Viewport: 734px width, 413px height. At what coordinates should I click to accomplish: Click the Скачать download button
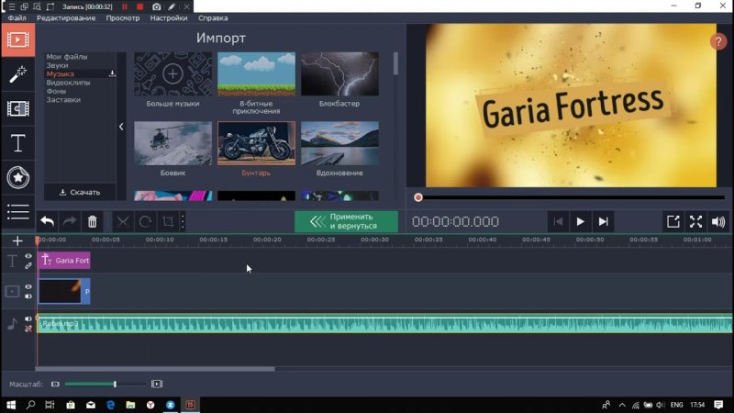click(80, 193)
